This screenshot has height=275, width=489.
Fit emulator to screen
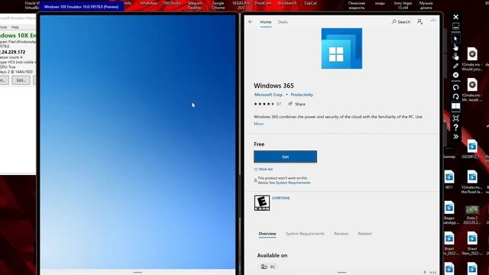click(x=455, y=118)
